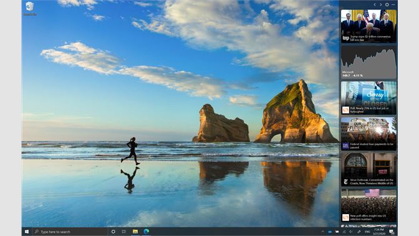The width and height of the screenshot is (419, 236).
Task: Open the clock and date flyout
Action: pos(379,232)
